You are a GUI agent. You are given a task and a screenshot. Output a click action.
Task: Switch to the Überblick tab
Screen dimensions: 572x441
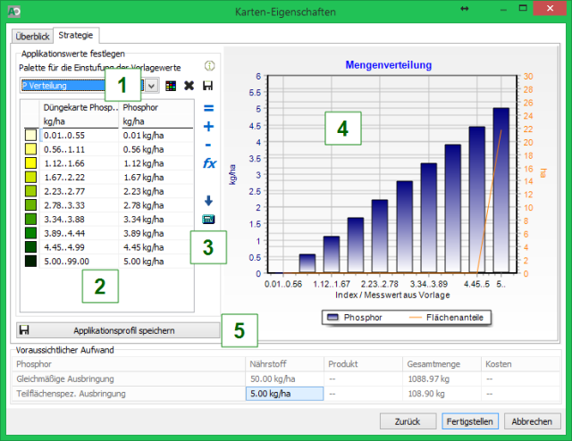pyautogui.click(x=31, y=36)
